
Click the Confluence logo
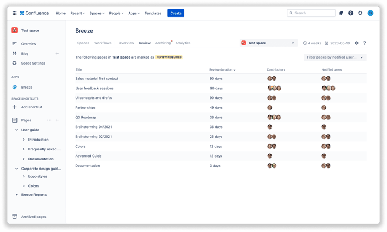point(34,13)
